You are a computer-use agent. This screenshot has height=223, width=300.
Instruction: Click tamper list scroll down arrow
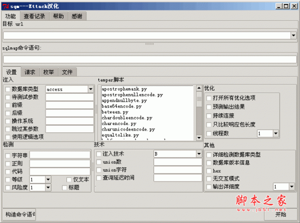pyautogui.click(x=199, y=137)
